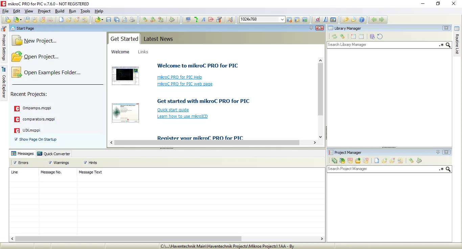462x249 pixels.
Task: Click the magnifier icon in Project Manager search
Action: tap(448, 169)
